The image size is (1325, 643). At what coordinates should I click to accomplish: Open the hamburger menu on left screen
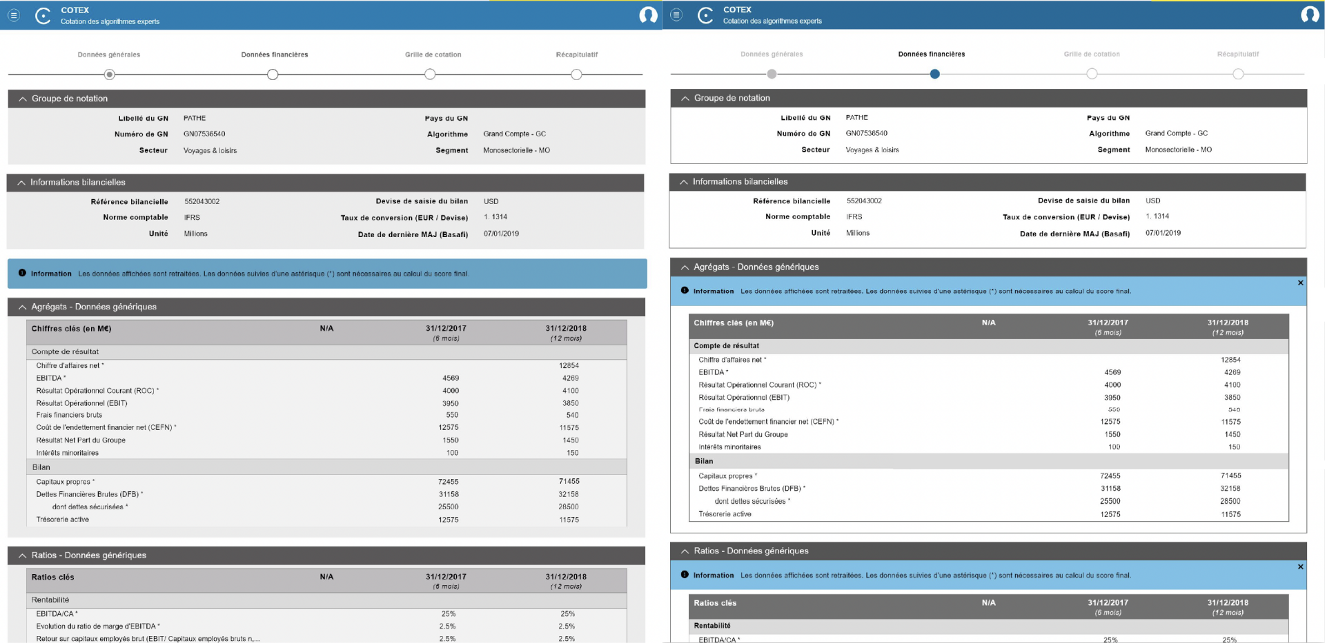[14, 15]
